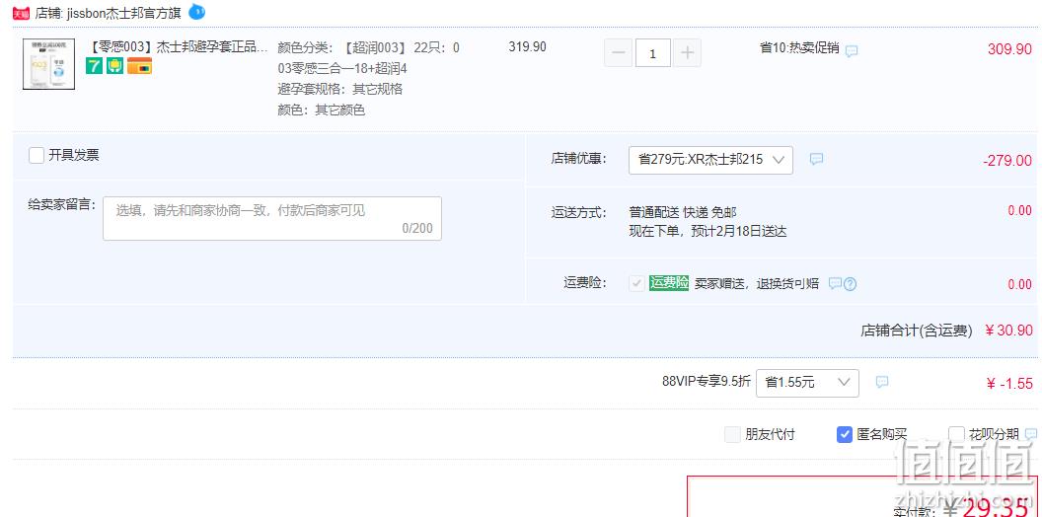Uncheck the 匿名购买 checkbox

844,434
